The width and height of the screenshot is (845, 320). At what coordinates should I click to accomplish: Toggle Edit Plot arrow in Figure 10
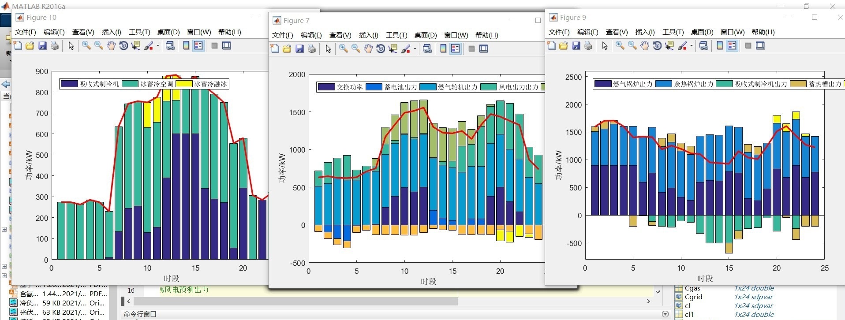(71, 45)
